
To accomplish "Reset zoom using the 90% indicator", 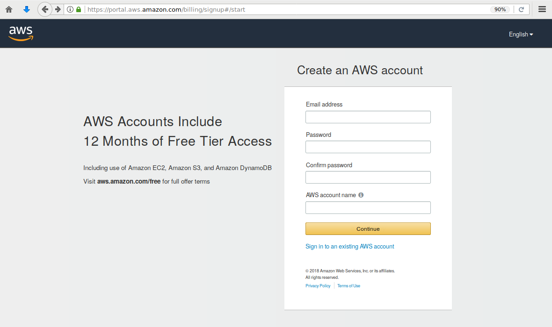I will pos(500,9).
